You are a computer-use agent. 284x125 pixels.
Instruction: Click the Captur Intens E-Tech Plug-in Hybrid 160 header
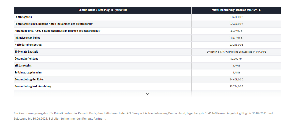tap(103, 10)
